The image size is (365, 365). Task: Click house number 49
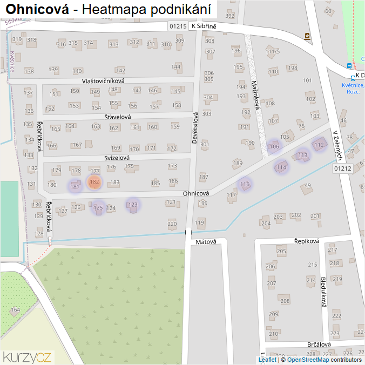[x=308, y=185]
